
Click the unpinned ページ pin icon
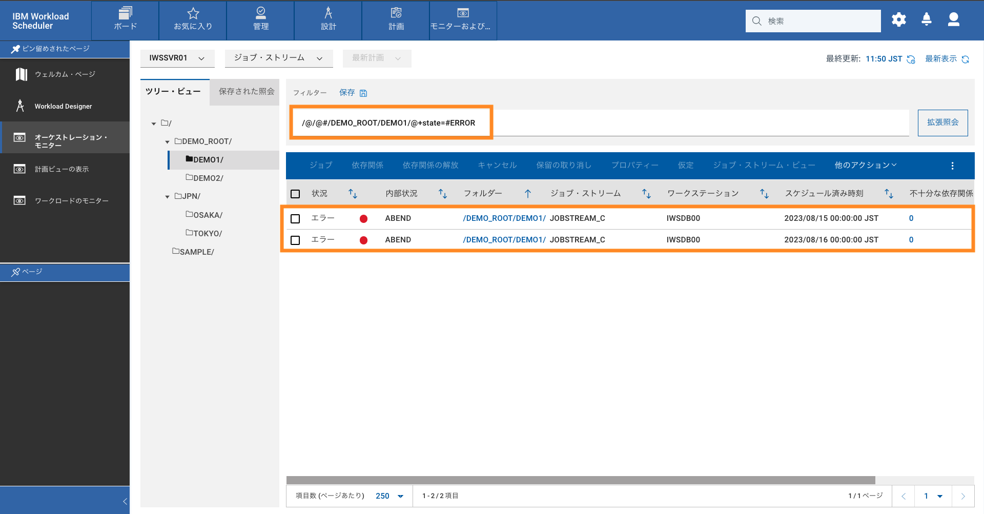[15, 272]
